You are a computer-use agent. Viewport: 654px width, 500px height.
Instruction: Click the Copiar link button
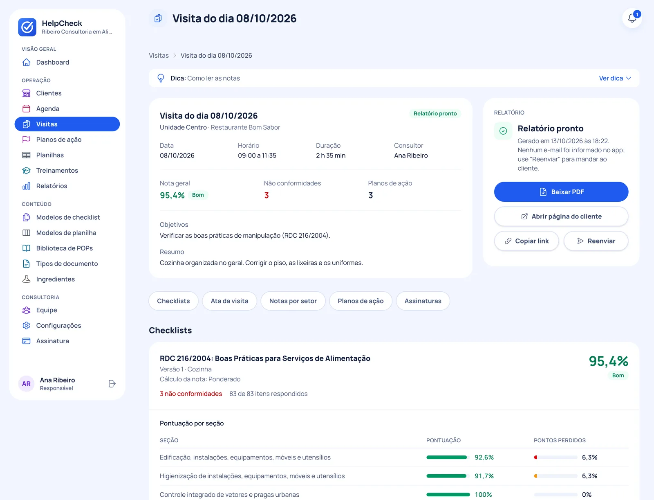526,241
